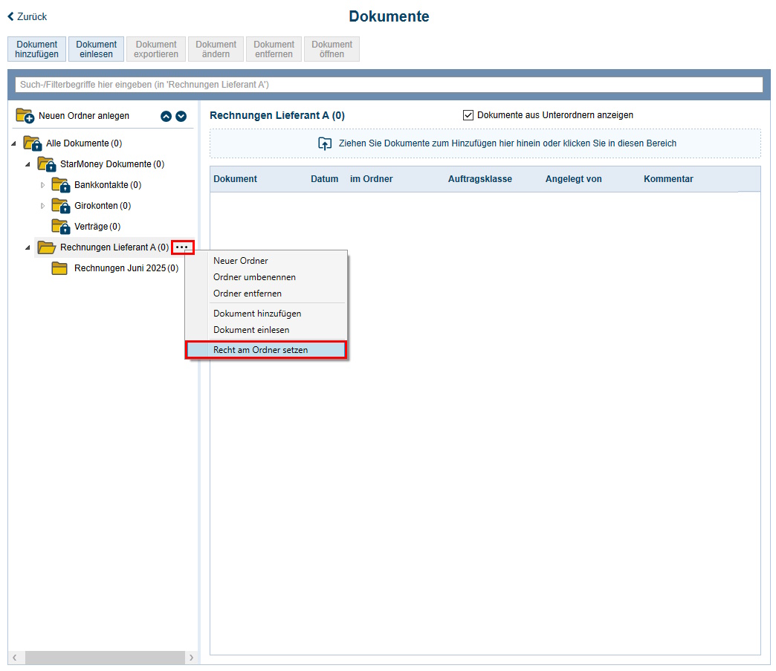776x671 pixels.
Task: Click the Rechnungen Juni 2025 folder icon
Action: (60, 268)
